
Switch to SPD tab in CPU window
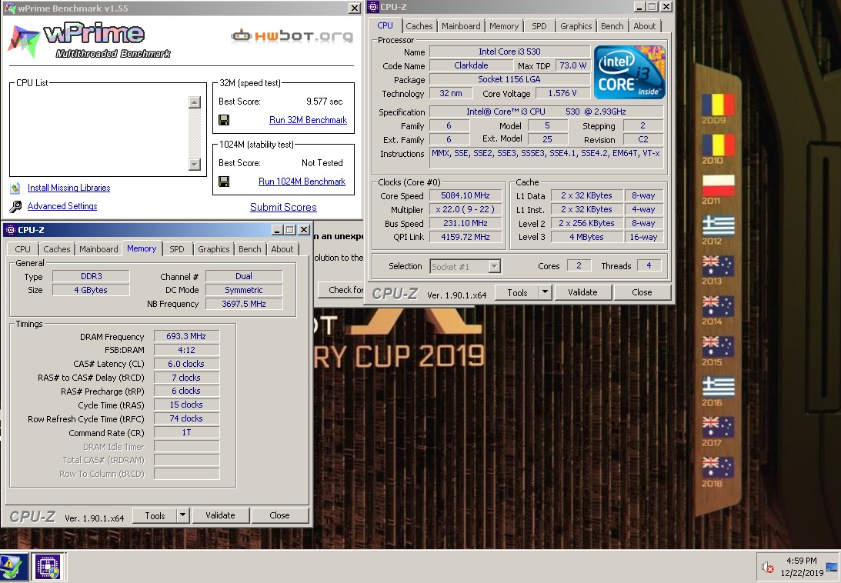click(x=539, y=26)
